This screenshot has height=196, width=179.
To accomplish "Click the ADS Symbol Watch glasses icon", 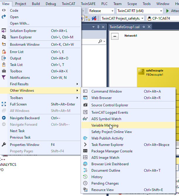I will [85, 119].
